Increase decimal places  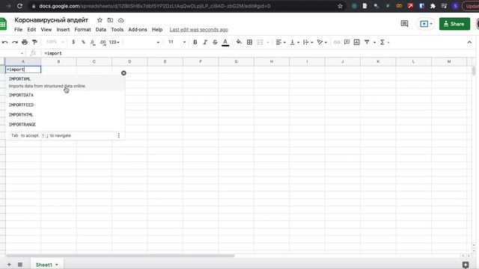pos(103,42)
